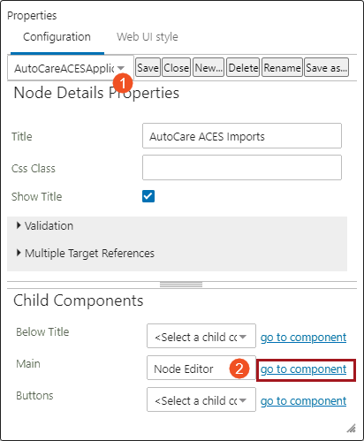Click the Close button in toolbar
This screenshot has height=441, width=364.
(177, 67)
